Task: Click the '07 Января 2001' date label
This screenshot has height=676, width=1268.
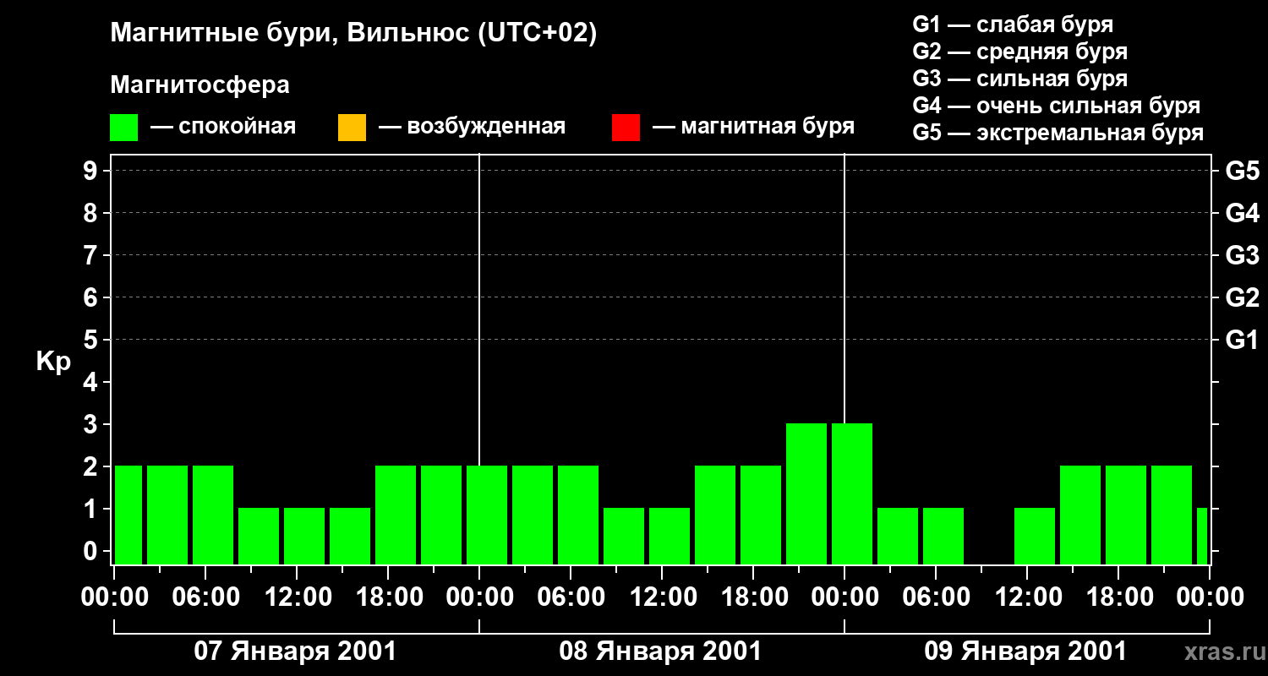Action: click(295, 651)
